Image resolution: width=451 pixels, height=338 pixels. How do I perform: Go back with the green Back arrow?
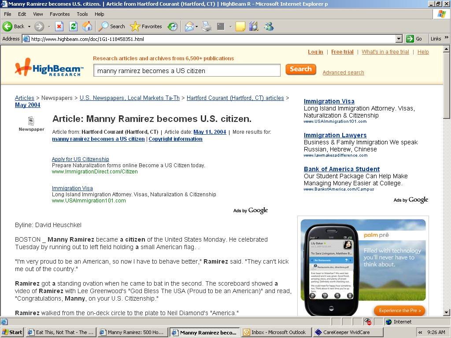tap(13, 26)
